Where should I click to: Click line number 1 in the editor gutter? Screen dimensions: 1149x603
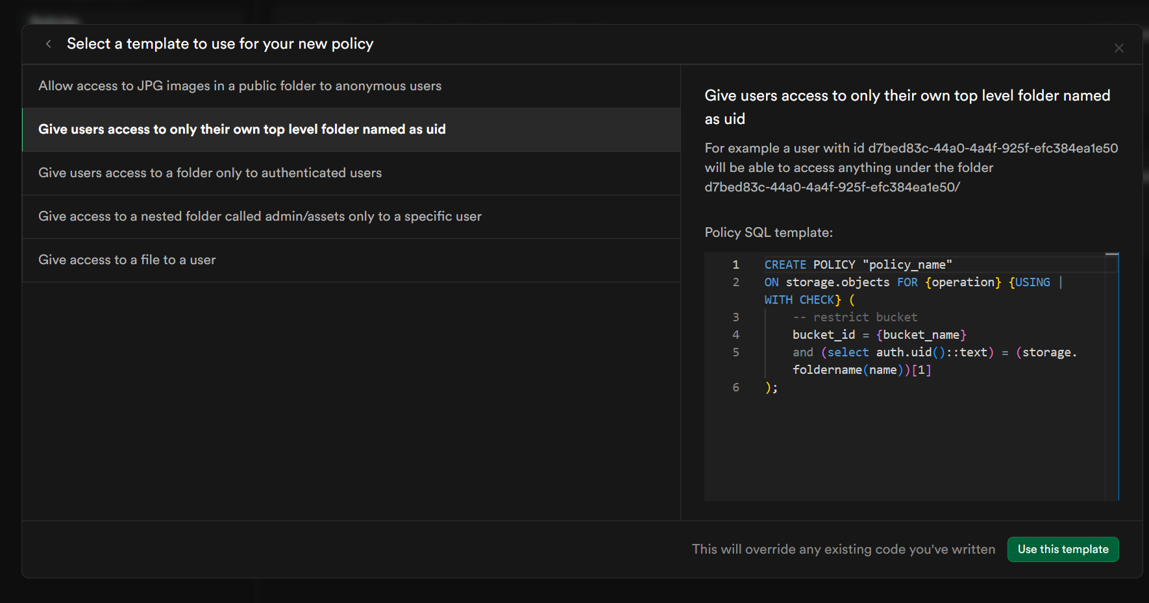(735, 265)
